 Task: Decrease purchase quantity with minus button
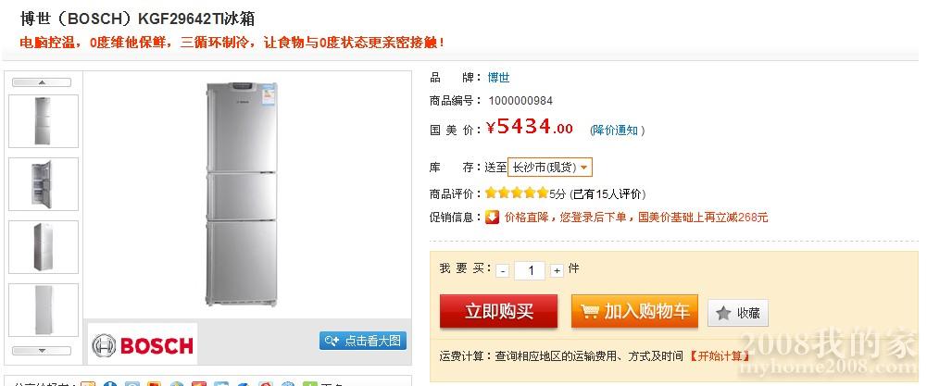pyautogui.click(x=503, y=270)
